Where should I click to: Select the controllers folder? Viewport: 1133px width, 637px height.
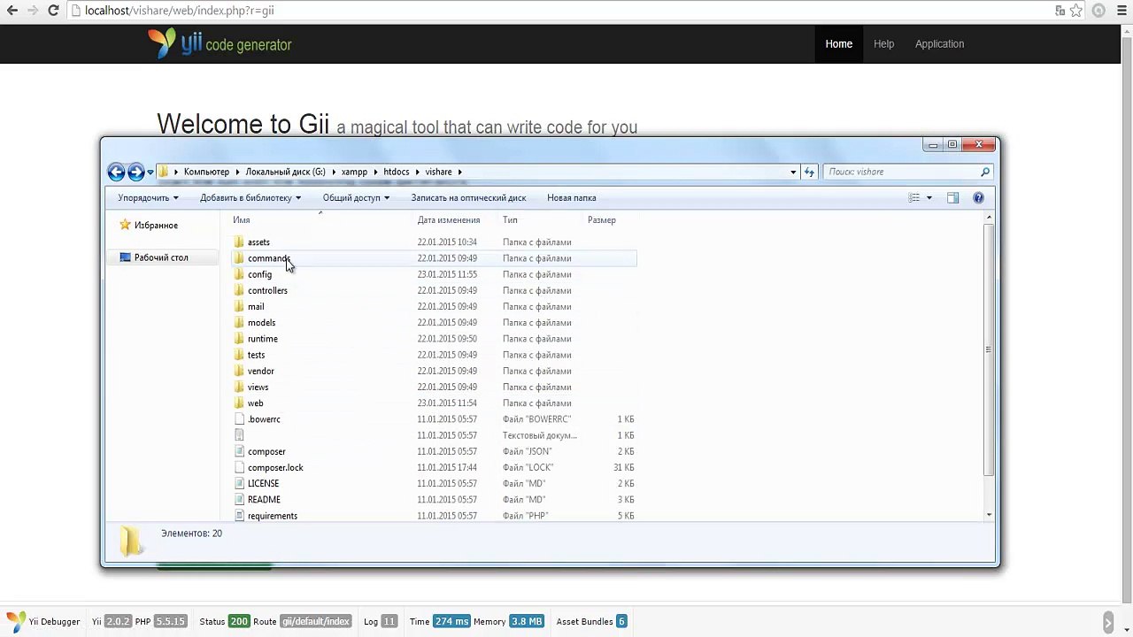point(267,290)
